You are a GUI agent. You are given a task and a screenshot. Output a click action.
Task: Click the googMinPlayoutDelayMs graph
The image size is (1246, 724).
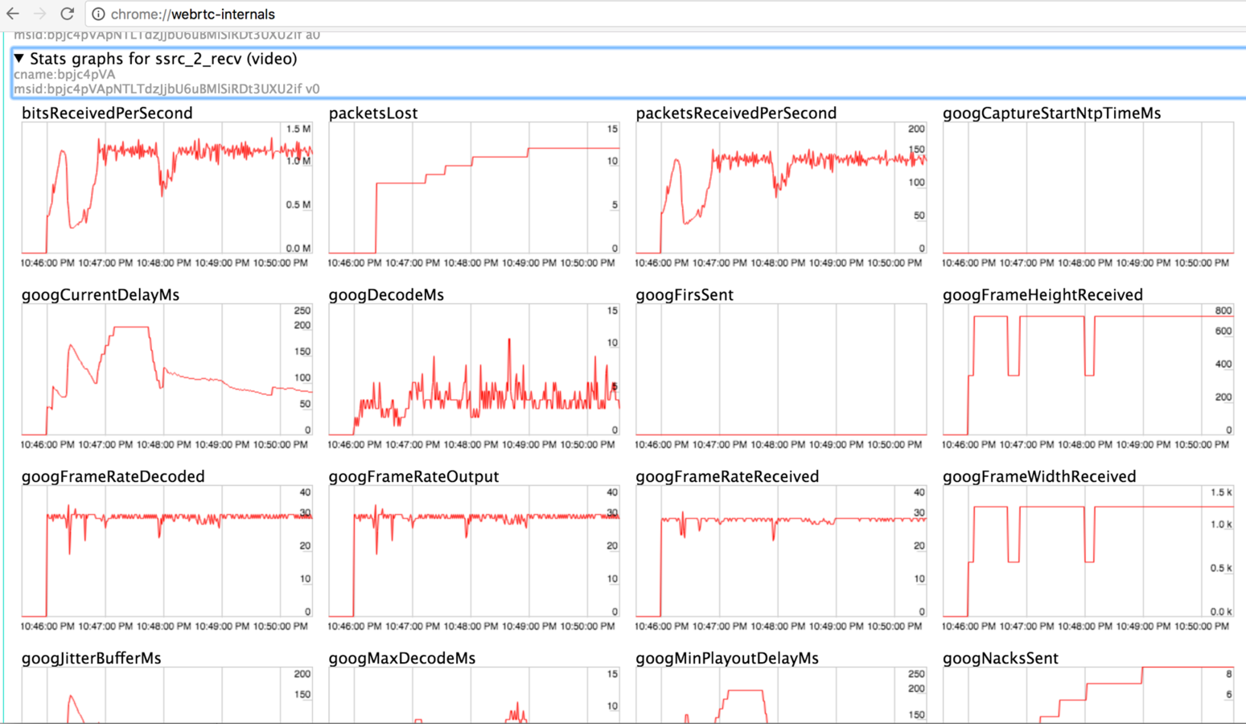[x=781, y=695]
